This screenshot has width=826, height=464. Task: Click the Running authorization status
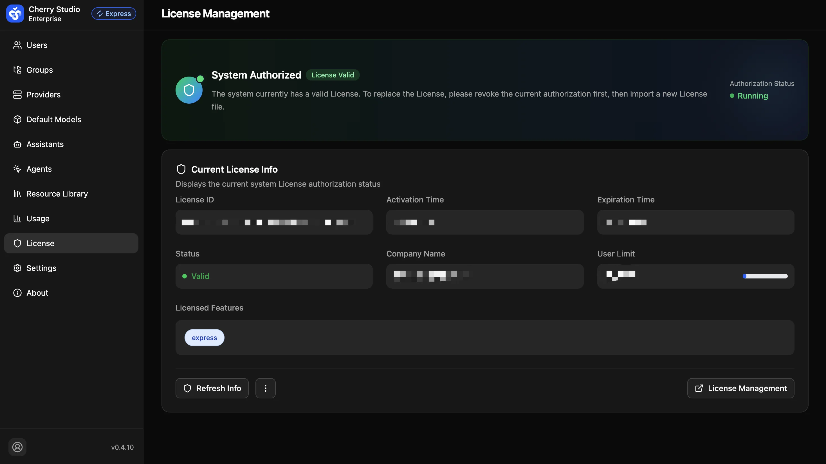pyautogui.click(x=749, y=96)
